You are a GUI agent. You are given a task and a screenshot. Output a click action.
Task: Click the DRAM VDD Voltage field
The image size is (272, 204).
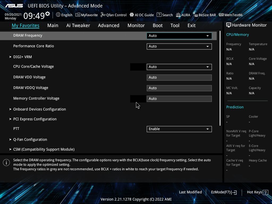tap(179, 78)
